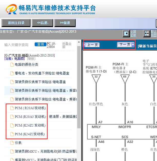
Task: Open 蓄电池、发动机盖下保险丝/继电器盒 entry
Action: point(42,73)
